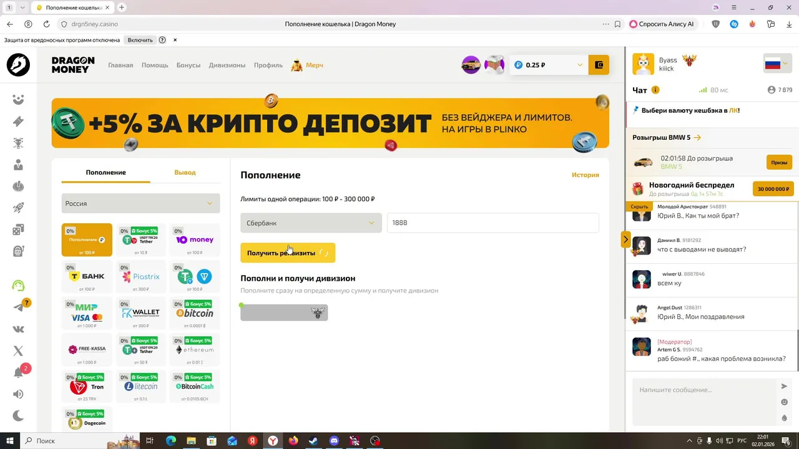Open the Russian flag language dropdown
This screenshot has height=449, width=799.
[777, 64]
